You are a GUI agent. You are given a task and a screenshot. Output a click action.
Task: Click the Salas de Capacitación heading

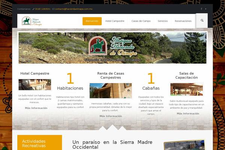click(186, 75)
